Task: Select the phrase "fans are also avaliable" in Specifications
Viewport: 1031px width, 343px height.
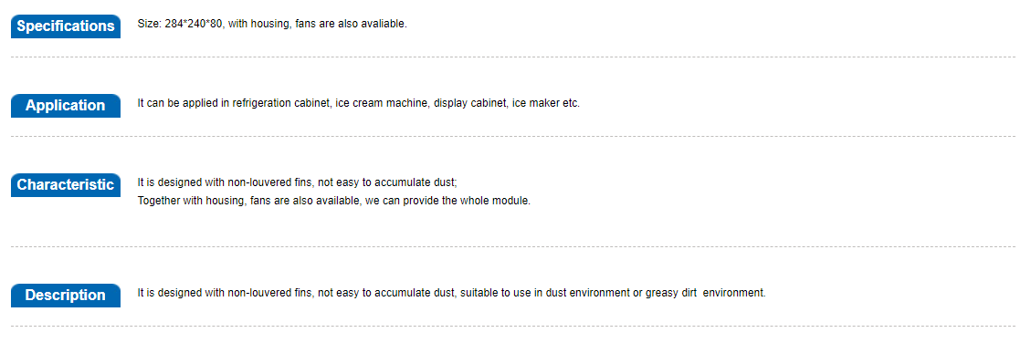Action: coord(351,25)
